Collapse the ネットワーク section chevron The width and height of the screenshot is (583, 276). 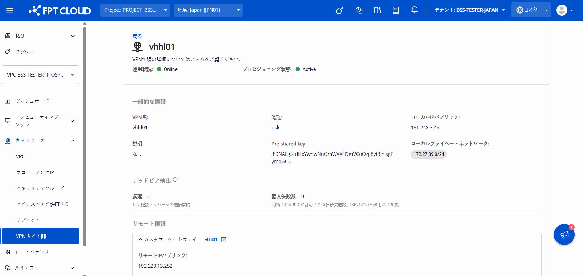73,140
